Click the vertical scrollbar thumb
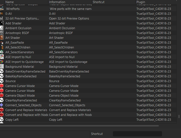The height and width of the screenshot is (138, 181). tap(179, 116)
